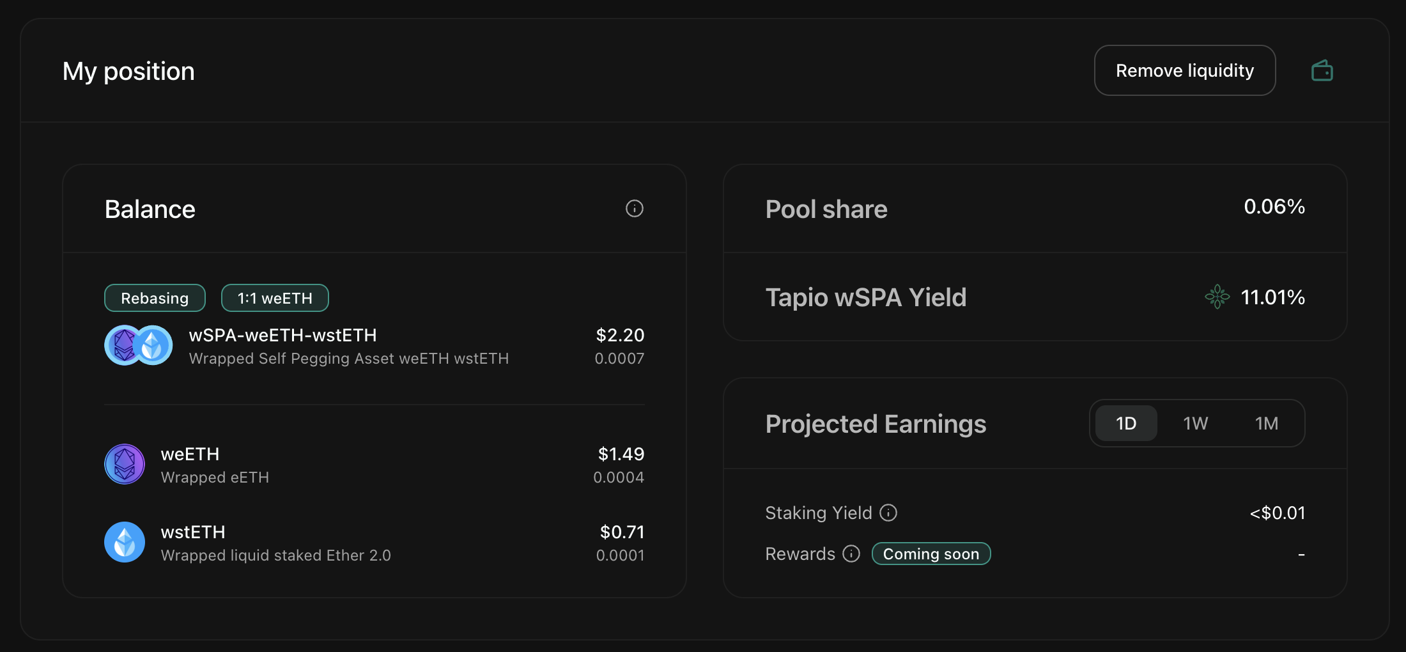Click the Pool share 0.06% value
The image size is (1406, 652).
pos(1274,206)
